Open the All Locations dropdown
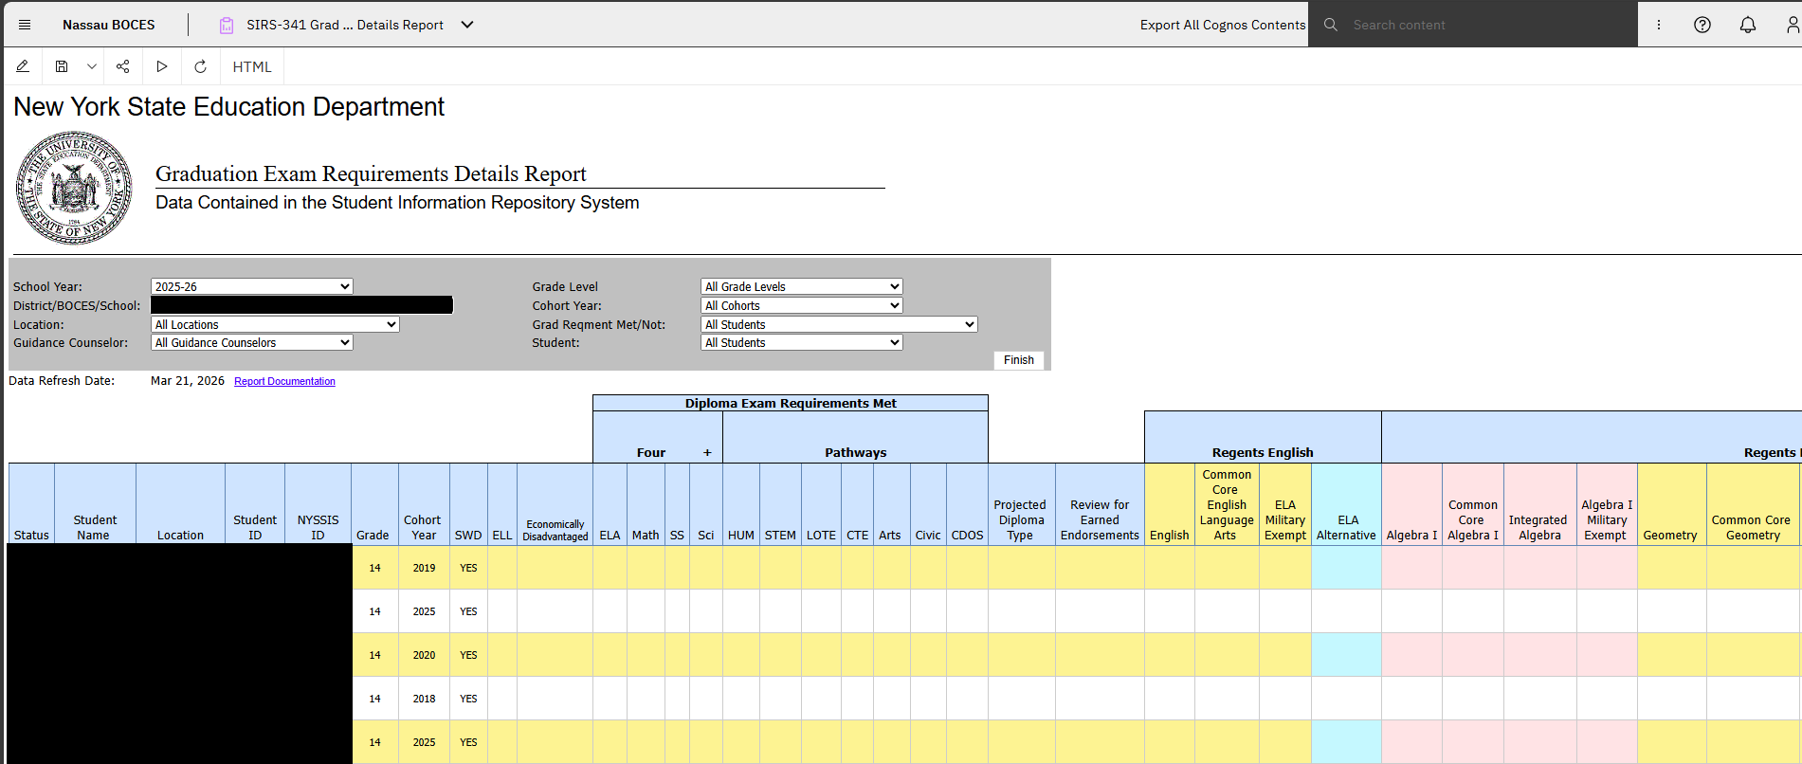 click(276, 324)
